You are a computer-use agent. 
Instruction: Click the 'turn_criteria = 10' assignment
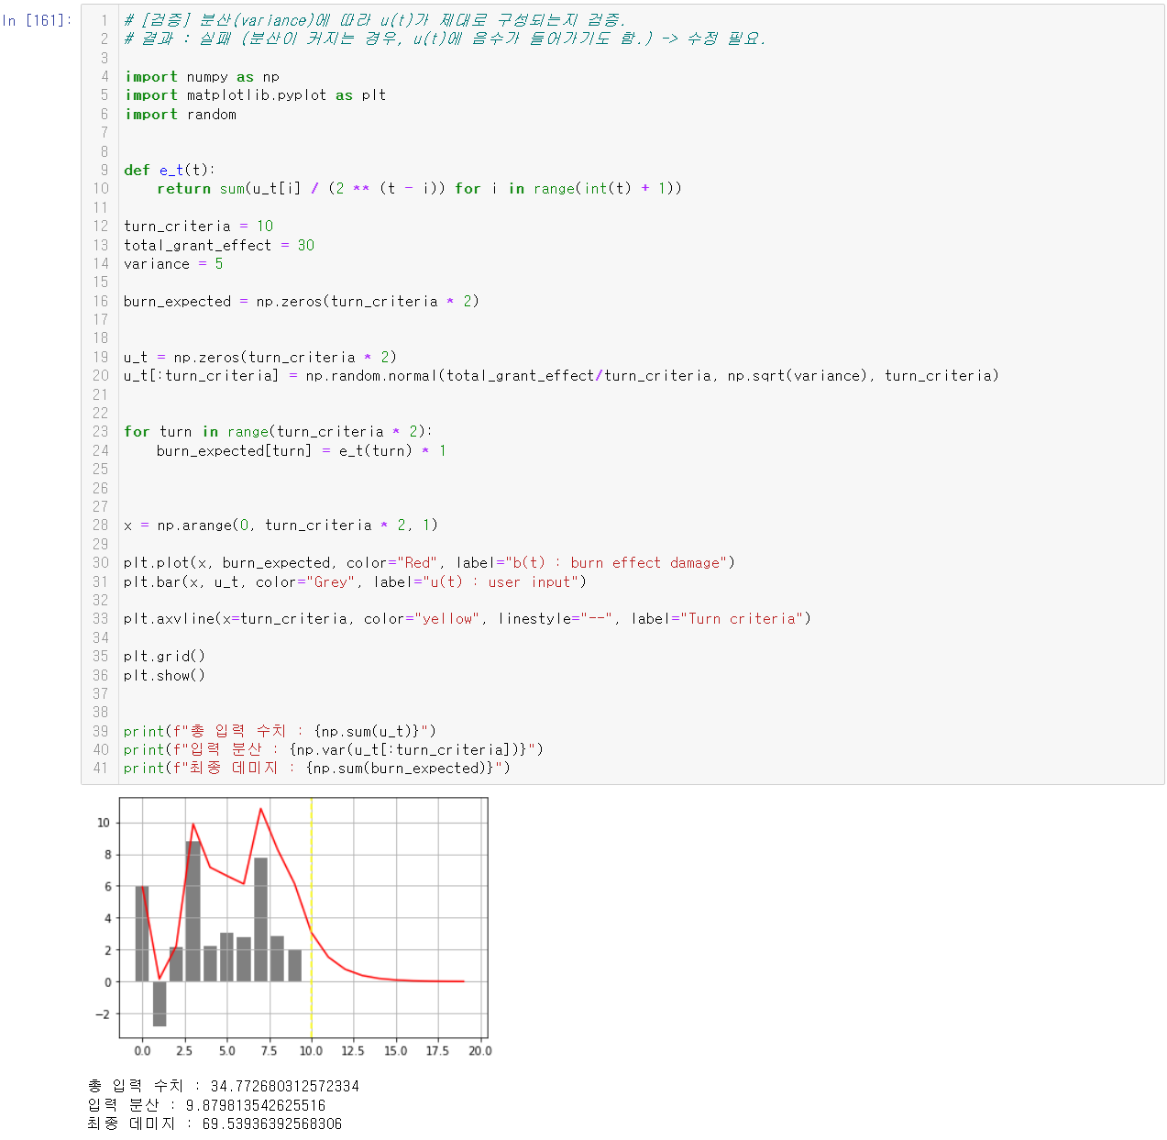click(x=199, y=227)
